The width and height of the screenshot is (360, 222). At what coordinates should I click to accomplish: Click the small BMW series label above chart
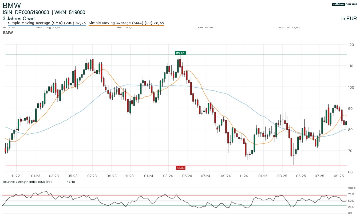(x=8, y=33)
